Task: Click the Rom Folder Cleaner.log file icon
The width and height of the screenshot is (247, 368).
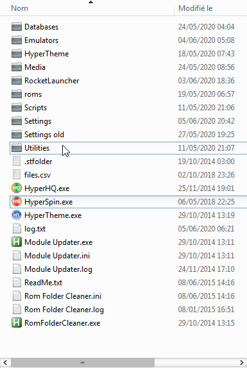Action: 17,310
